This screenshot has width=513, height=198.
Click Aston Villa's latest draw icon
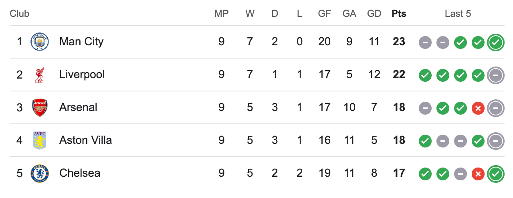tap(496, 141)
